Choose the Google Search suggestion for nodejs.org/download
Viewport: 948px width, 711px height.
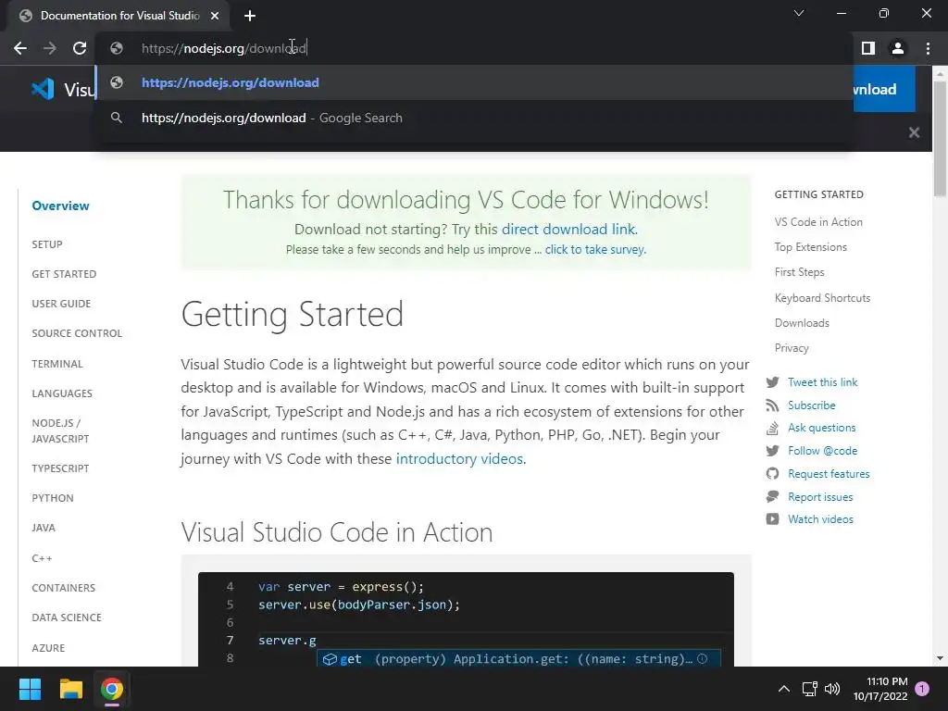tap(475, 118)
